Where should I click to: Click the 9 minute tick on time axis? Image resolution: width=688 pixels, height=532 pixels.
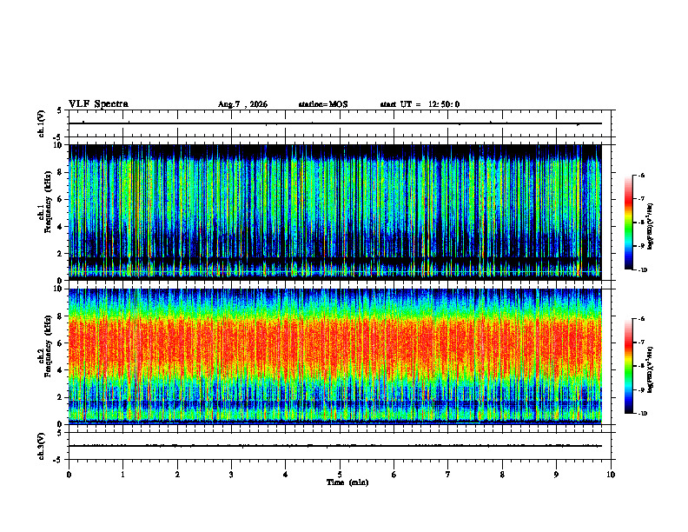tap(556, 475)
